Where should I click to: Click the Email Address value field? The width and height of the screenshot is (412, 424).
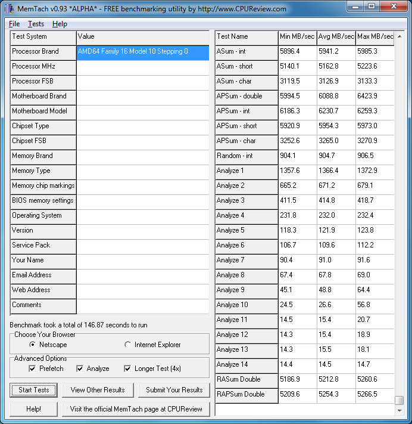tap(143, 277)
